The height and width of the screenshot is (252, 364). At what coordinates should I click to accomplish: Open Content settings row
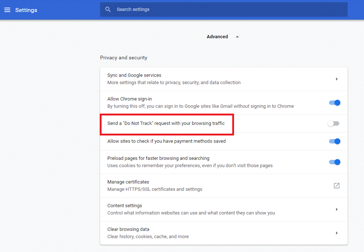[x=224, y=209]
